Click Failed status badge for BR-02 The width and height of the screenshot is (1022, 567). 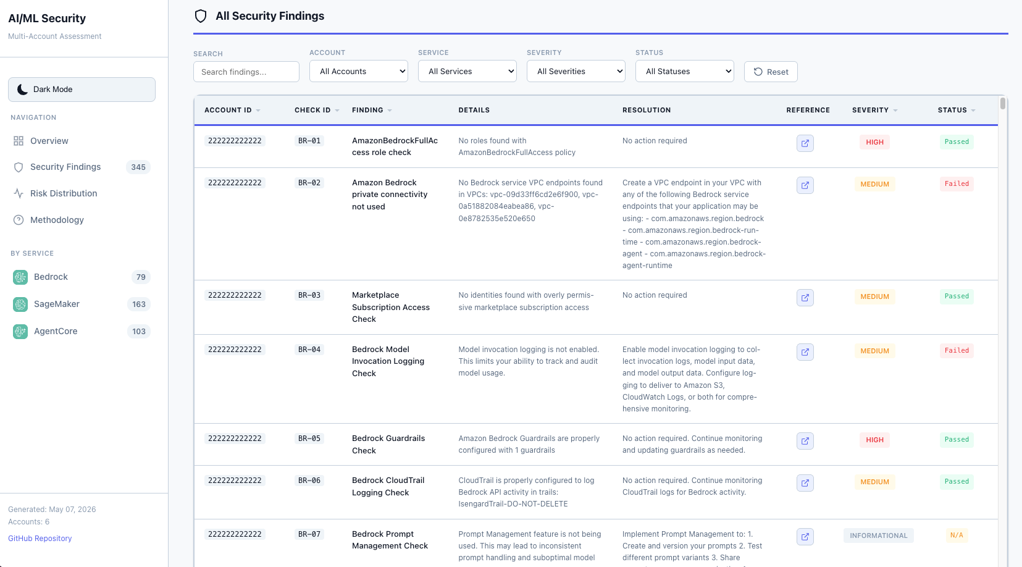957,184
